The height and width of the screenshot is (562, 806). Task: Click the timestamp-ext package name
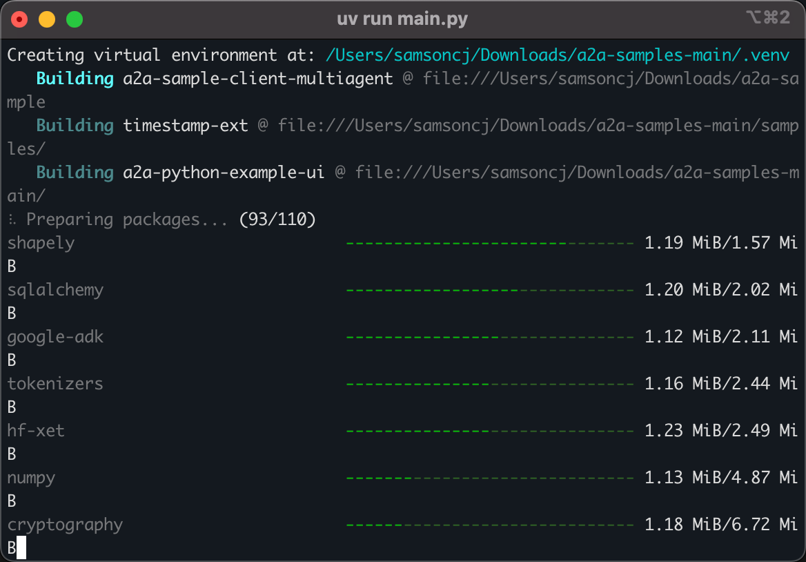point(185,126)
